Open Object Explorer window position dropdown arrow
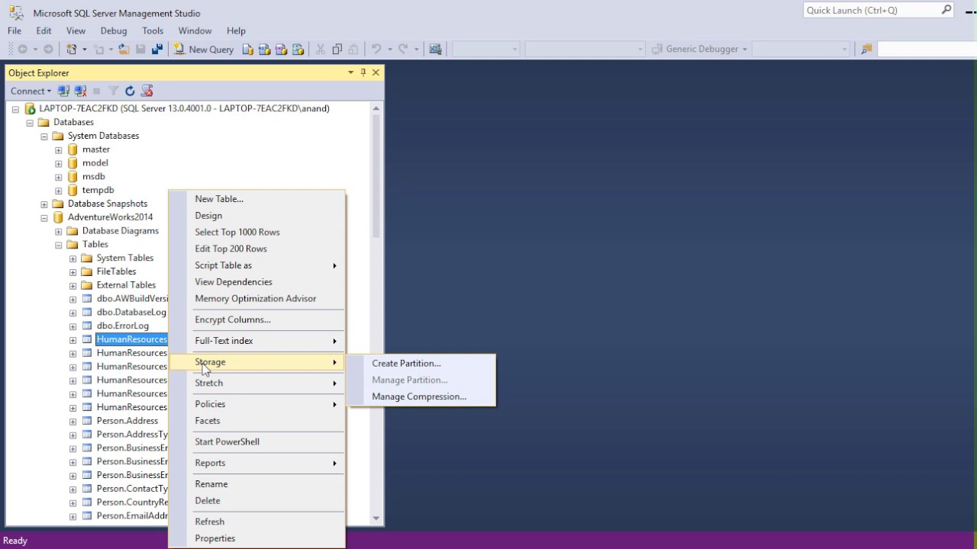The height and width of the screenshot is (549, 977). pyautogui.click(x=351, y=72)
